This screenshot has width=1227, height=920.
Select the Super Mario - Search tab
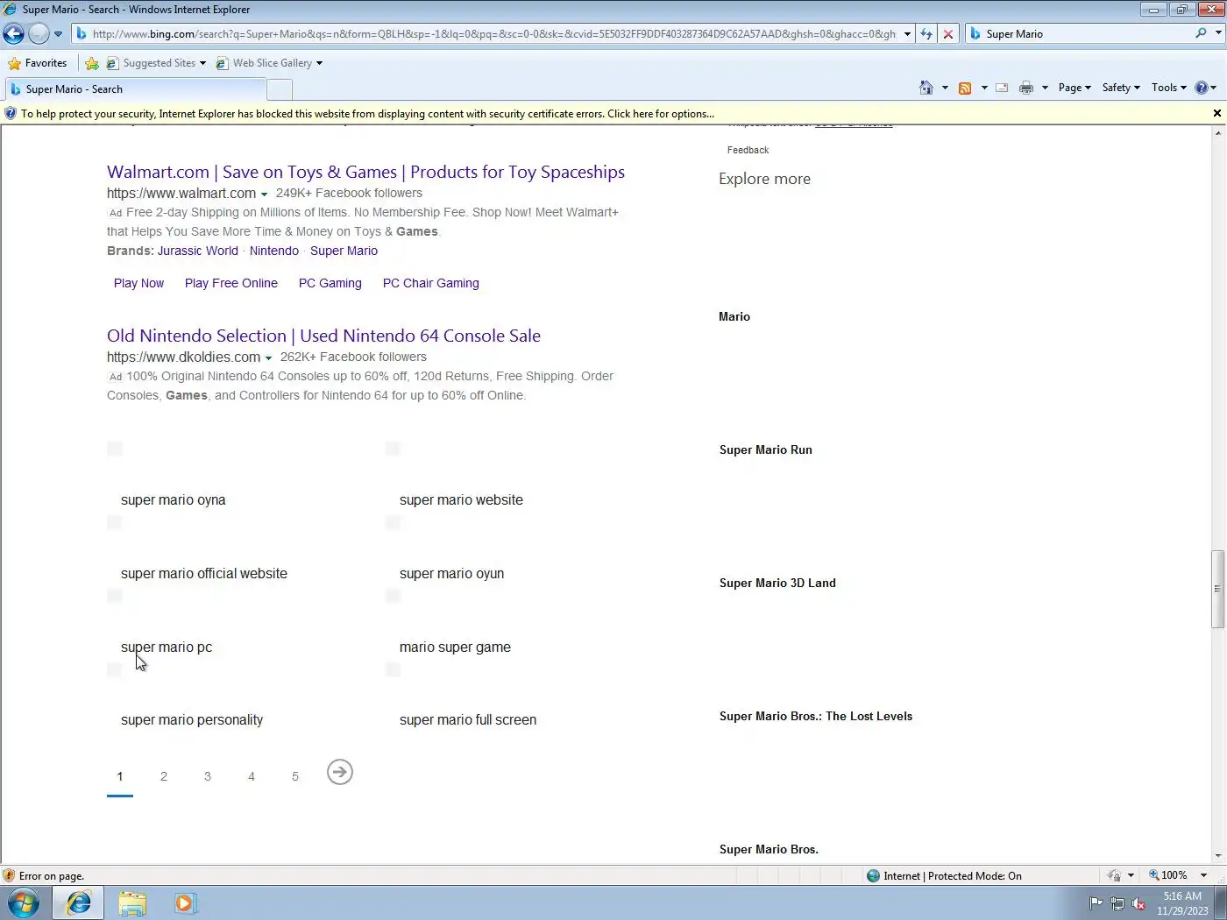(134, 89)
